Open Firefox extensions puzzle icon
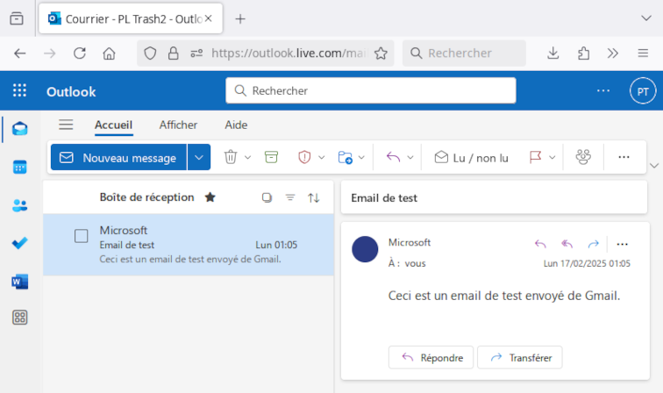Viewport: 663px width, 393px height. point(583,54)
